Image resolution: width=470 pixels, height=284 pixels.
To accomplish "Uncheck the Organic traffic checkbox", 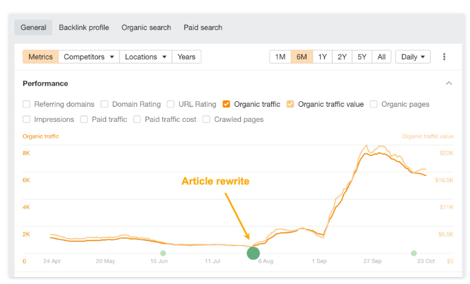I will pyautogui.click(x=227, y=104).
